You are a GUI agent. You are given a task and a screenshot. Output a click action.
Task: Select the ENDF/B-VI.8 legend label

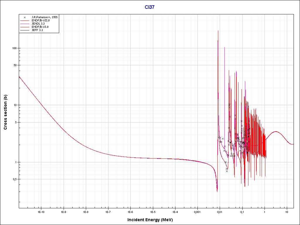tap(40, 27)
